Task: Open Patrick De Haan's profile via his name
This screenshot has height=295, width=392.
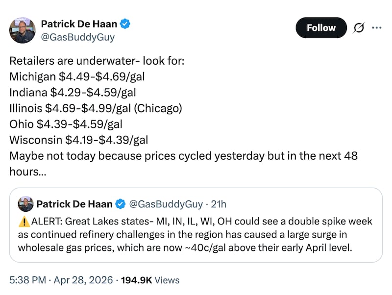Action: [79, 23]
